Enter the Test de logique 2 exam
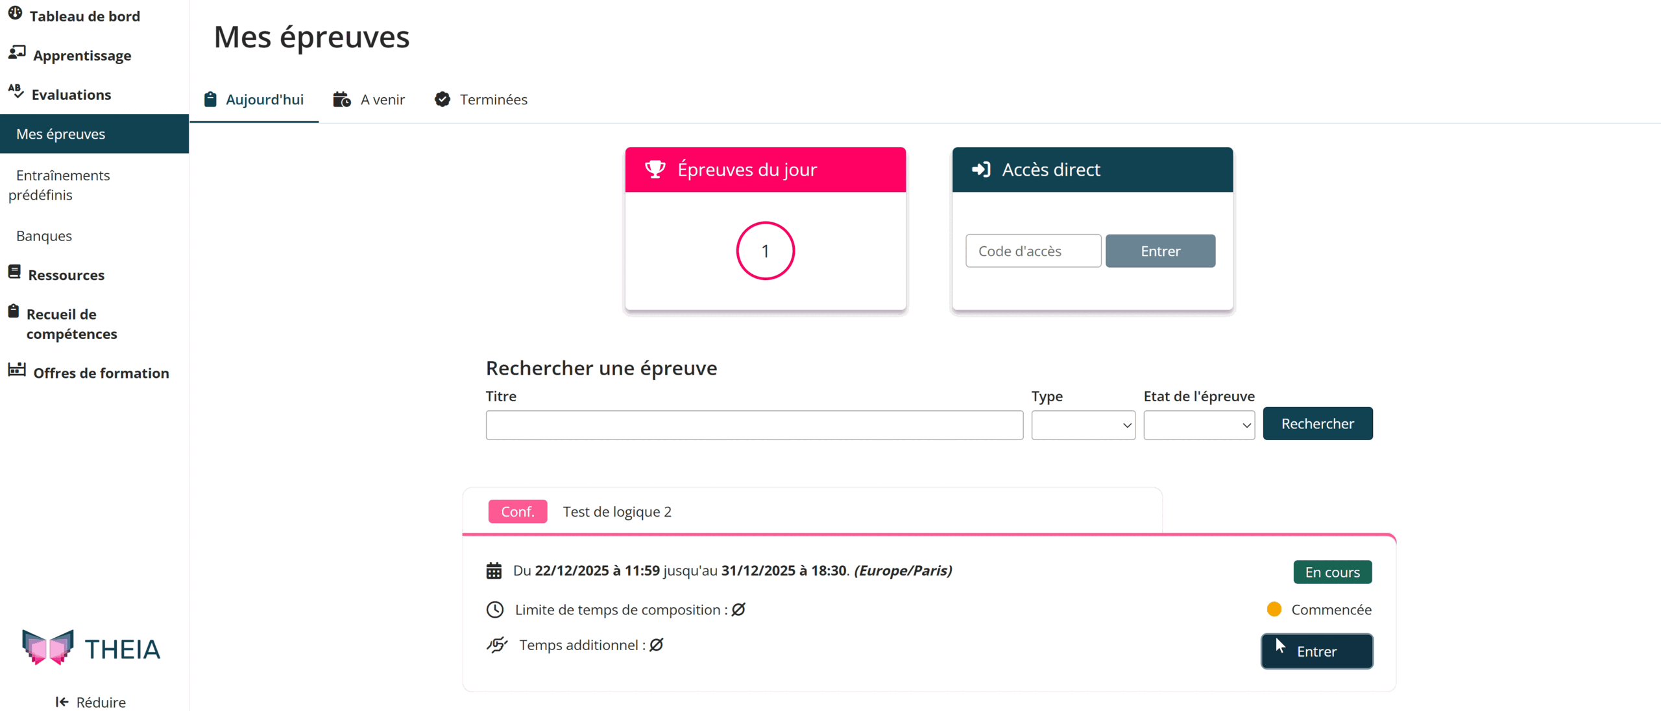 (x=1316, y=651)
